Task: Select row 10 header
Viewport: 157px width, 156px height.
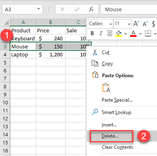Action: tap(5, 102)
